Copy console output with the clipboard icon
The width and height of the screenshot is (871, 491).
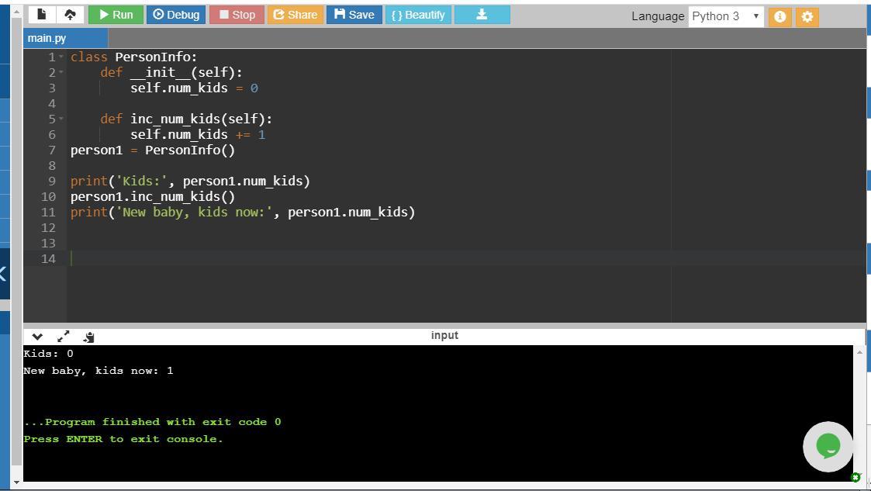click(x=89, y=337)
